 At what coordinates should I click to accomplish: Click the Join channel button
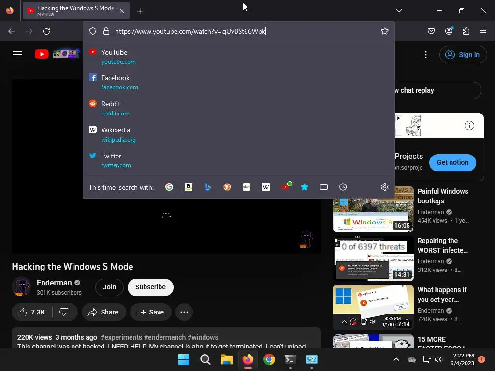pos(109,287)
